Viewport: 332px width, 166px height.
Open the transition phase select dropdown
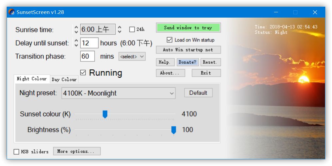click(x=132, y=56)
